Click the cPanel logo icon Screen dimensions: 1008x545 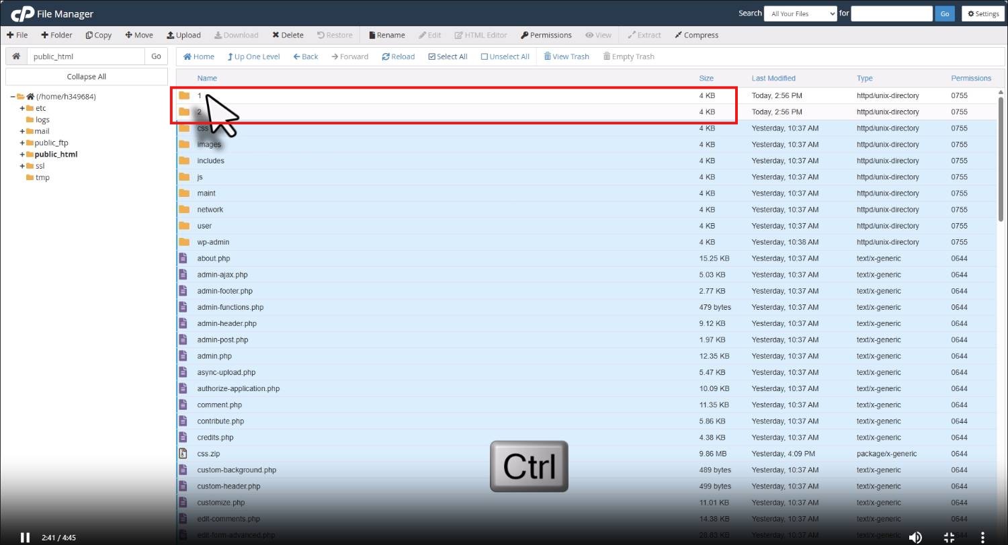(22, 13)
